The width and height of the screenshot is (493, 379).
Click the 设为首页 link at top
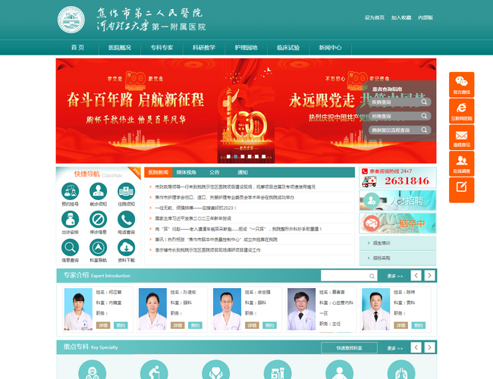click(374, 17)
